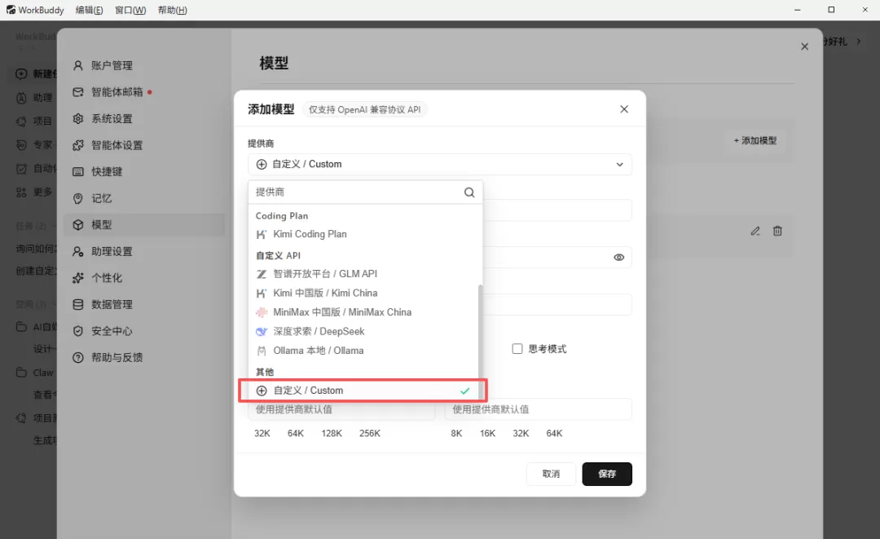The width and height of the screenshot is (880, 539).
Task: Open 个性化 personalization page
Action: click(144, 278)
